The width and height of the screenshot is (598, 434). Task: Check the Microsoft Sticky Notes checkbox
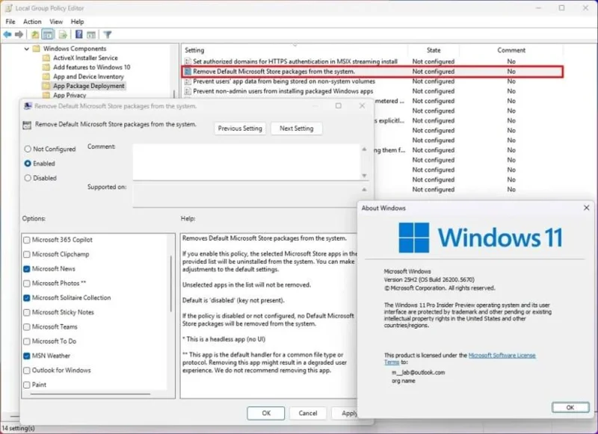tap(27, 312)
